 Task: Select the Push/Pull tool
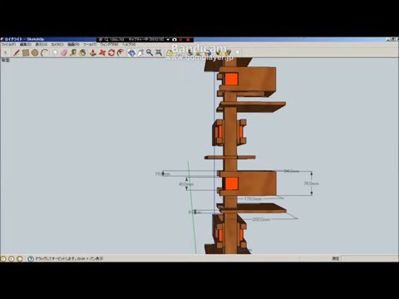click(93, 52)
